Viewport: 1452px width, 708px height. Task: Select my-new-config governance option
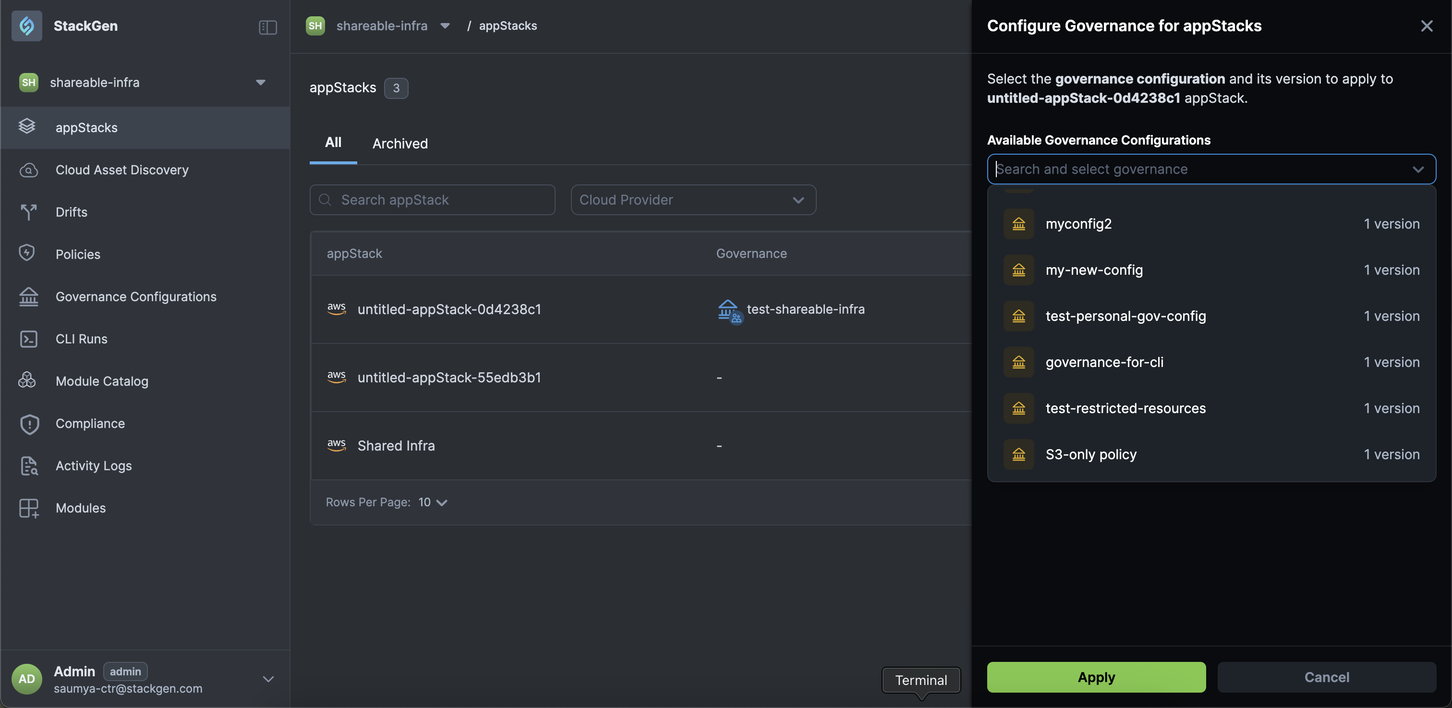point(1211,270)
